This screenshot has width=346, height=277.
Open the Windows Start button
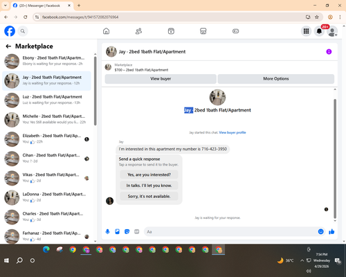point(6,260)
